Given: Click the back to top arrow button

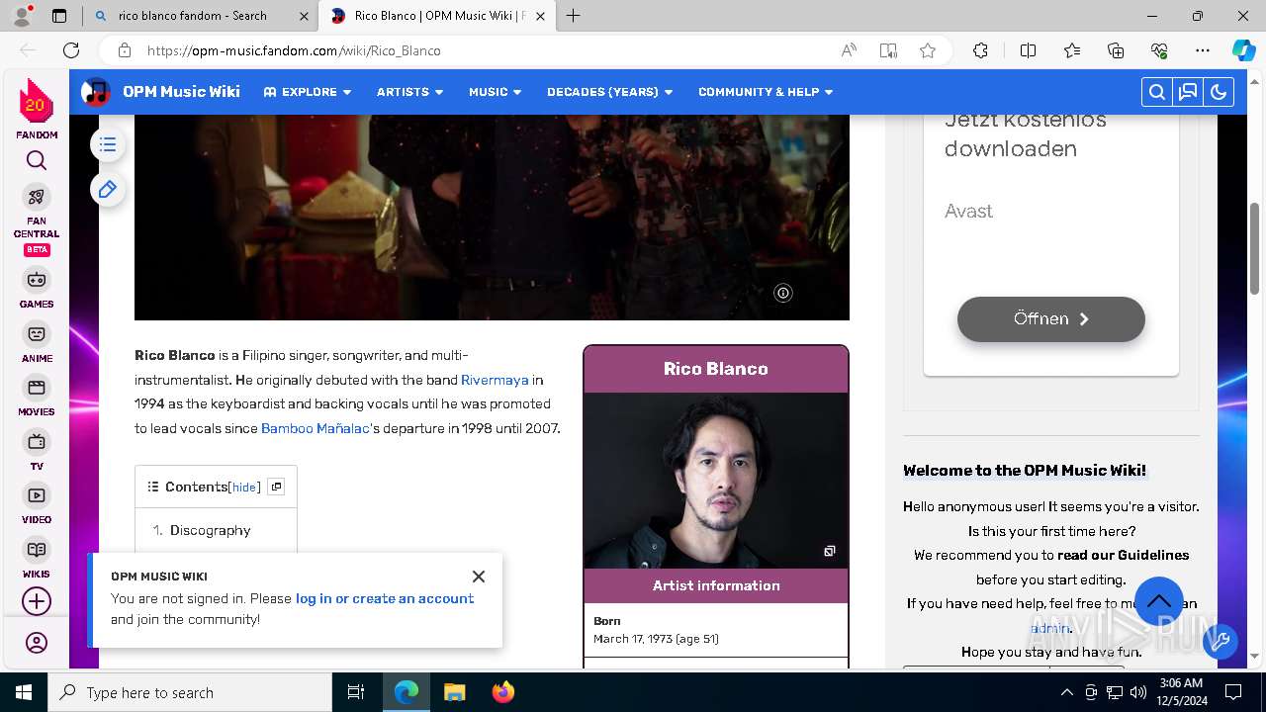Looking at the screenshot, I should pyautogui.click(x=1159, y=601).
